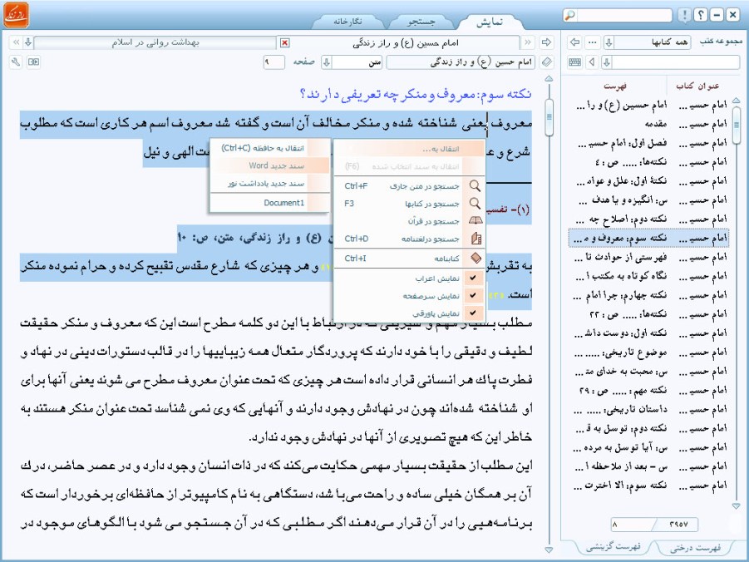Click the index filter input field
Image resolution: width=749 pixels, height=562 pixels.
pyautogui.click(x=676, y=62)
